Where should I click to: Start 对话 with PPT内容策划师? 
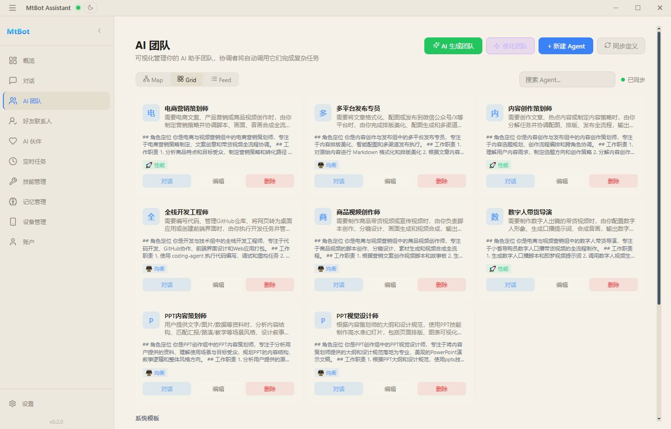[x=167, y=389]
